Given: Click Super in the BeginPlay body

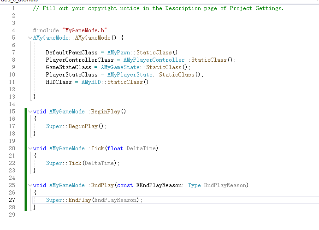Looking at the screenshot, I should (55, 126).
